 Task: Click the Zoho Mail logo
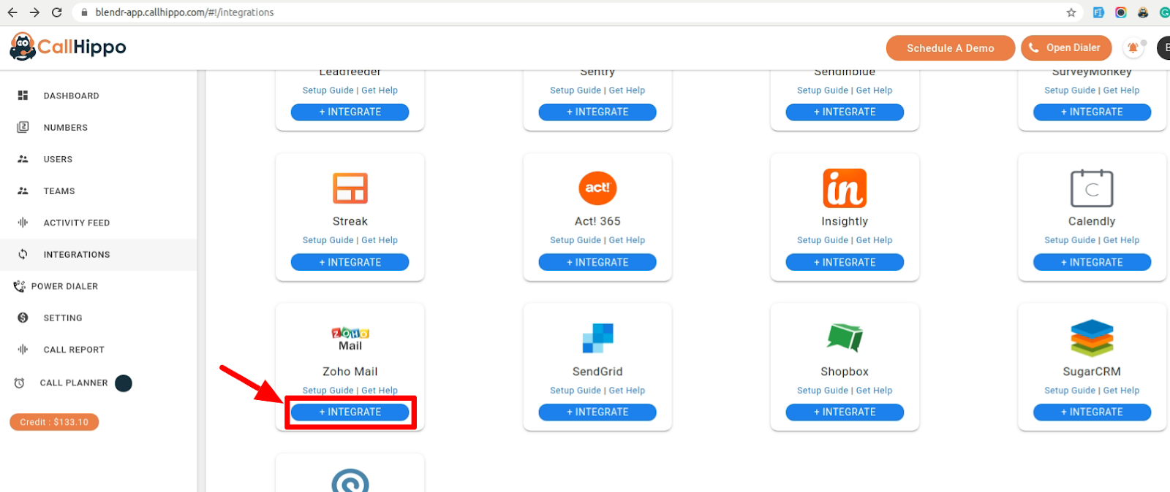(350, 339)
